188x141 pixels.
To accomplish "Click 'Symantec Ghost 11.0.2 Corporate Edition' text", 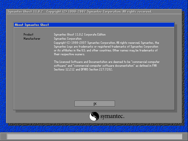I will pyautogui.click(x=80, y=35).
